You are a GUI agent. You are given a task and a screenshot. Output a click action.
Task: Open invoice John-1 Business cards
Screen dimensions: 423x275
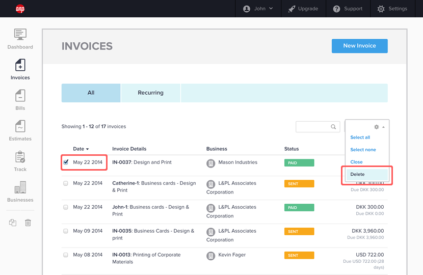151,210
